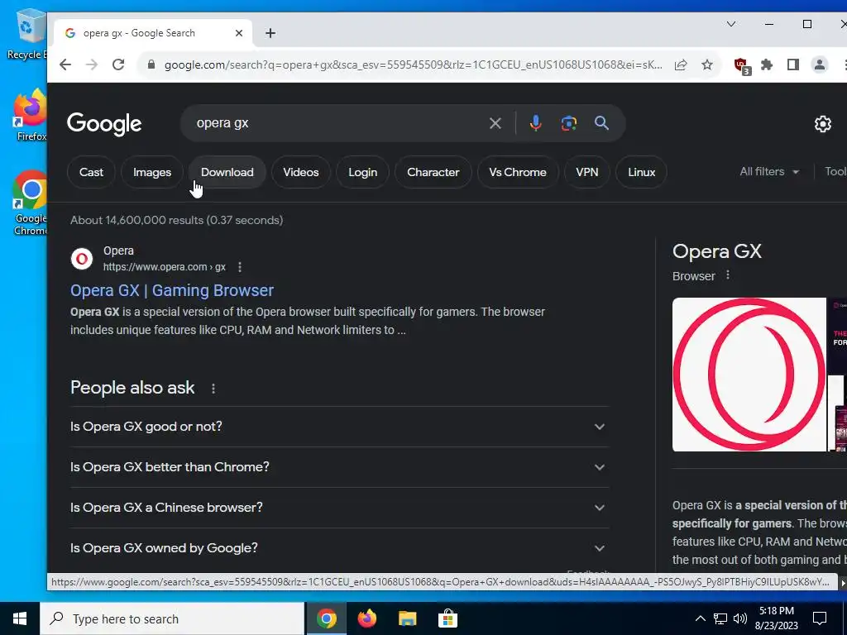This screenshot has width=847, height=635.
Task: Expand Is Opera GX good or not?
Action: 339,427
